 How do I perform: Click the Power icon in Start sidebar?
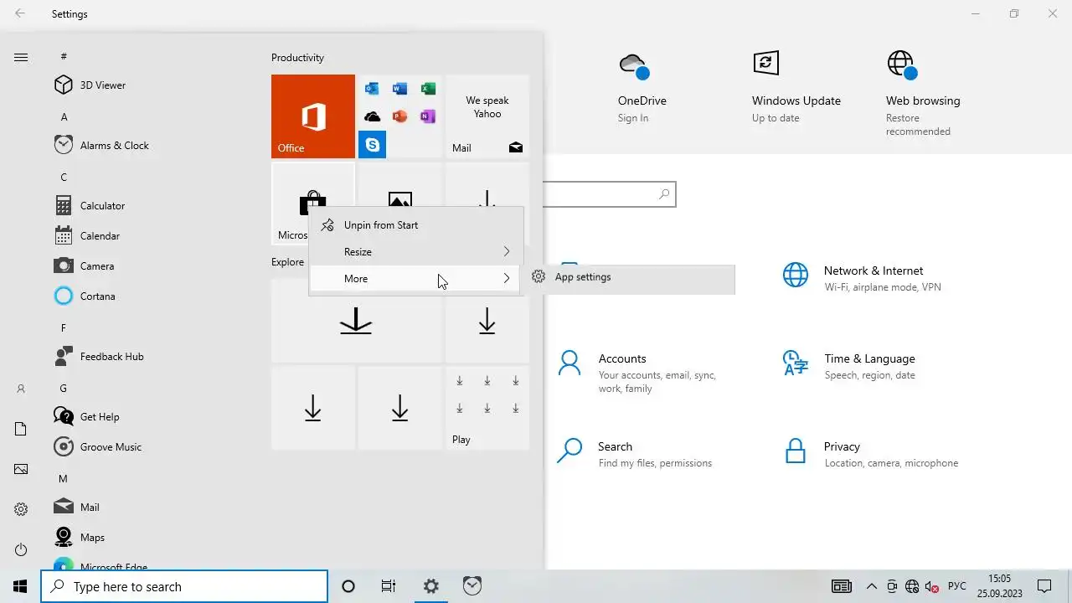point(21,549)
